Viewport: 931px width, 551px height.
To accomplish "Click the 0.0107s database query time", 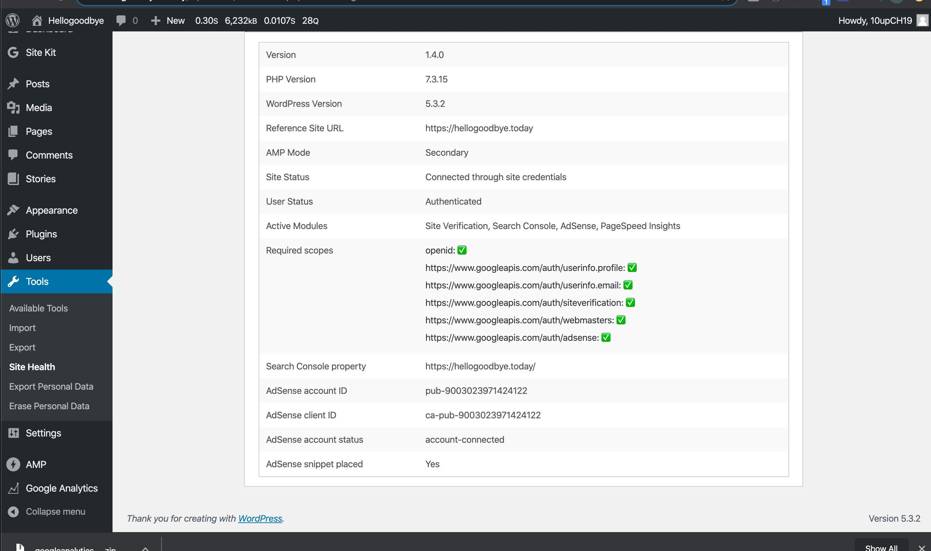I will tap(279, 20).
